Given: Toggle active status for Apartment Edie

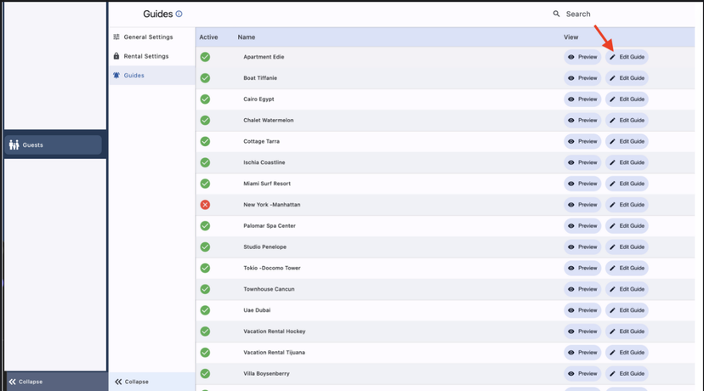Looking at the screenshot, I should (x=205, y=57).
